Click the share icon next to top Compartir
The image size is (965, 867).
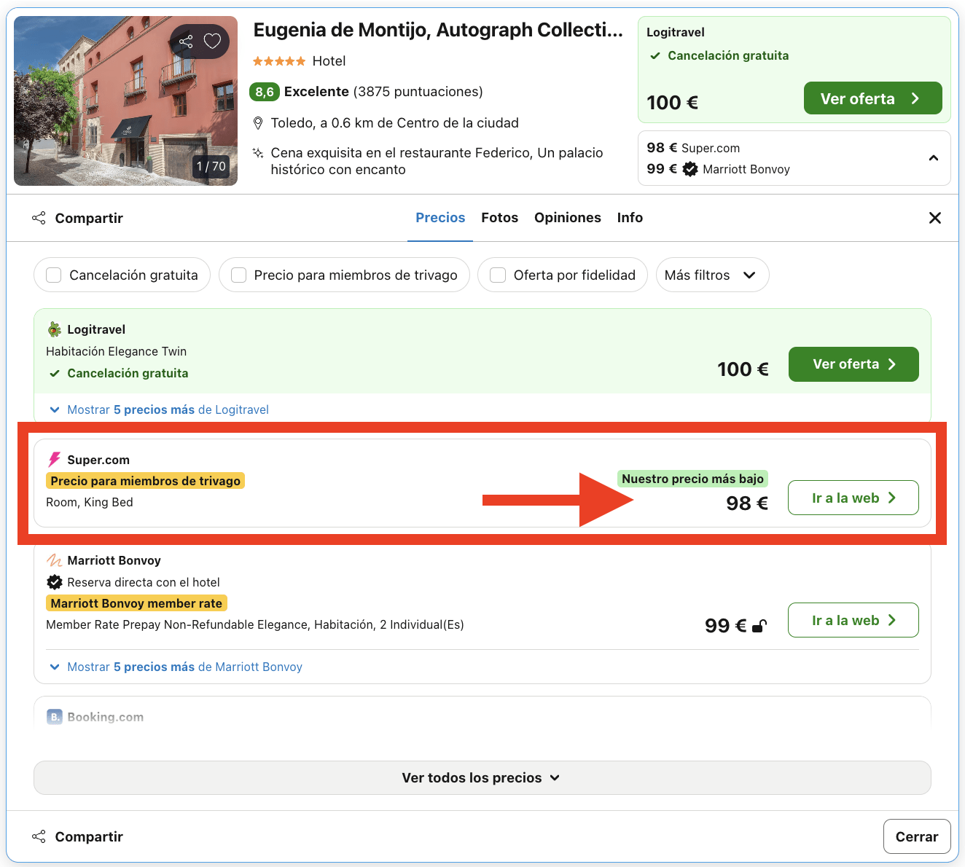(39, 218)
